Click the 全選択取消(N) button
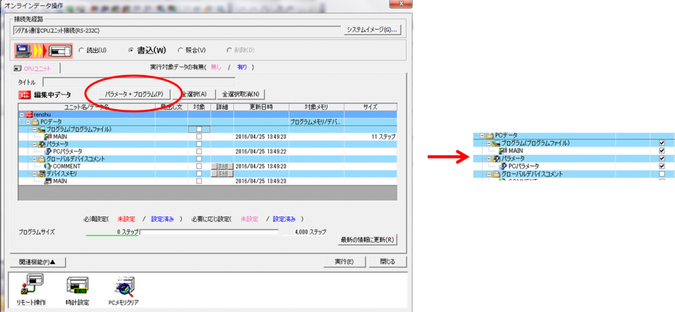 241,94
